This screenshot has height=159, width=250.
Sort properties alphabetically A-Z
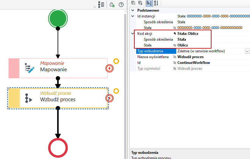tap(156, 3)
